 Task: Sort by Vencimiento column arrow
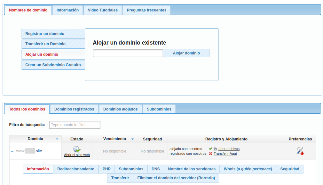point(132,139)
